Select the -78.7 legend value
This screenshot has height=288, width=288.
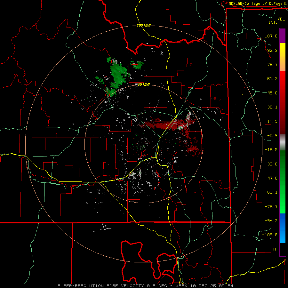(x=271, y=207)
